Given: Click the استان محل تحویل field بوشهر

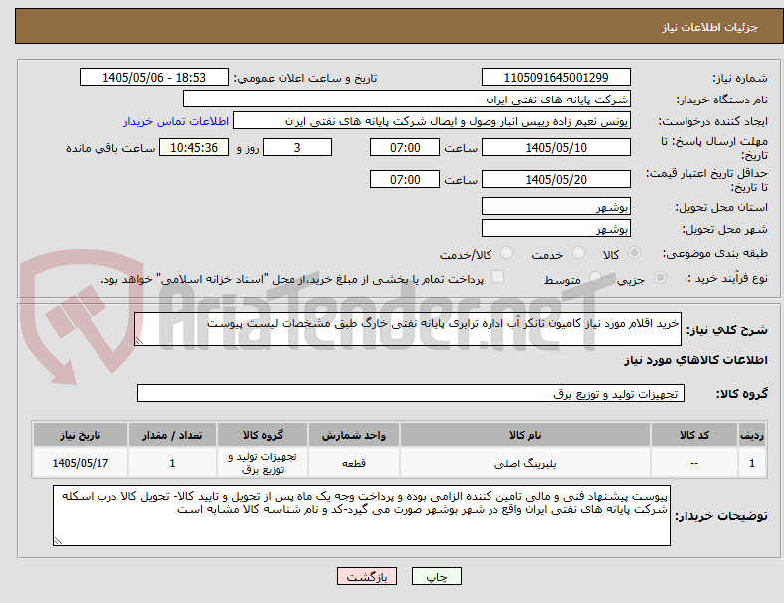Looking at the screenshot, I should tap(555, 206).
